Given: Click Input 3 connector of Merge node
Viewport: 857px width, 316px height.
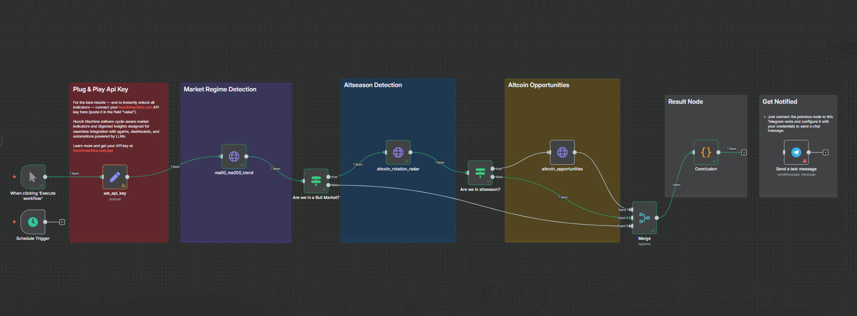Looking at the screenshot, I should (631, 226).
